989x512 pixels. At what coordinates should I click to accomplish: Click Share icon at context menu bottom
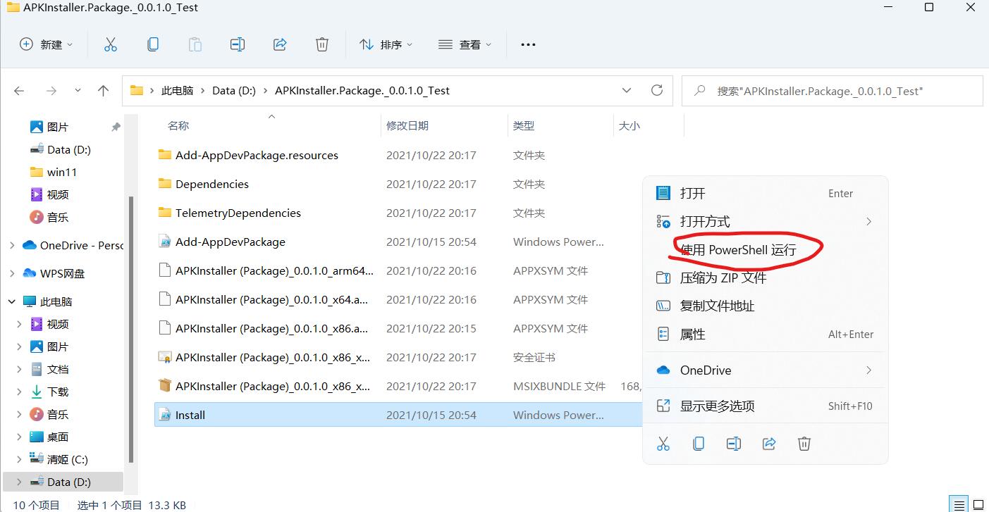pyautogui.click(x=769, y=444)
